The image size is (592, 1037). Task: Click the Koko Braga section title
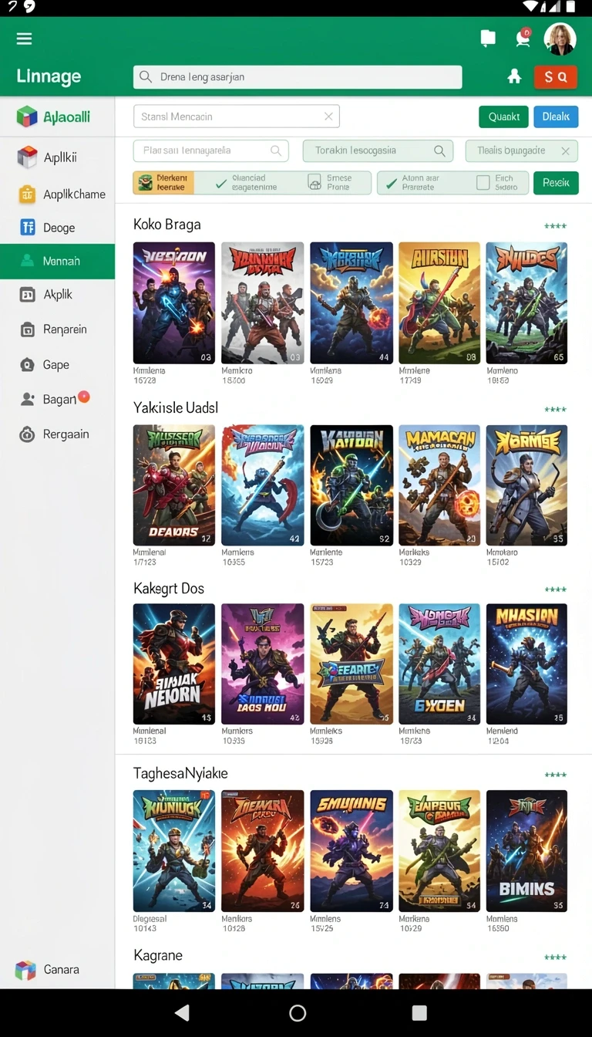[x=167, y=225]
